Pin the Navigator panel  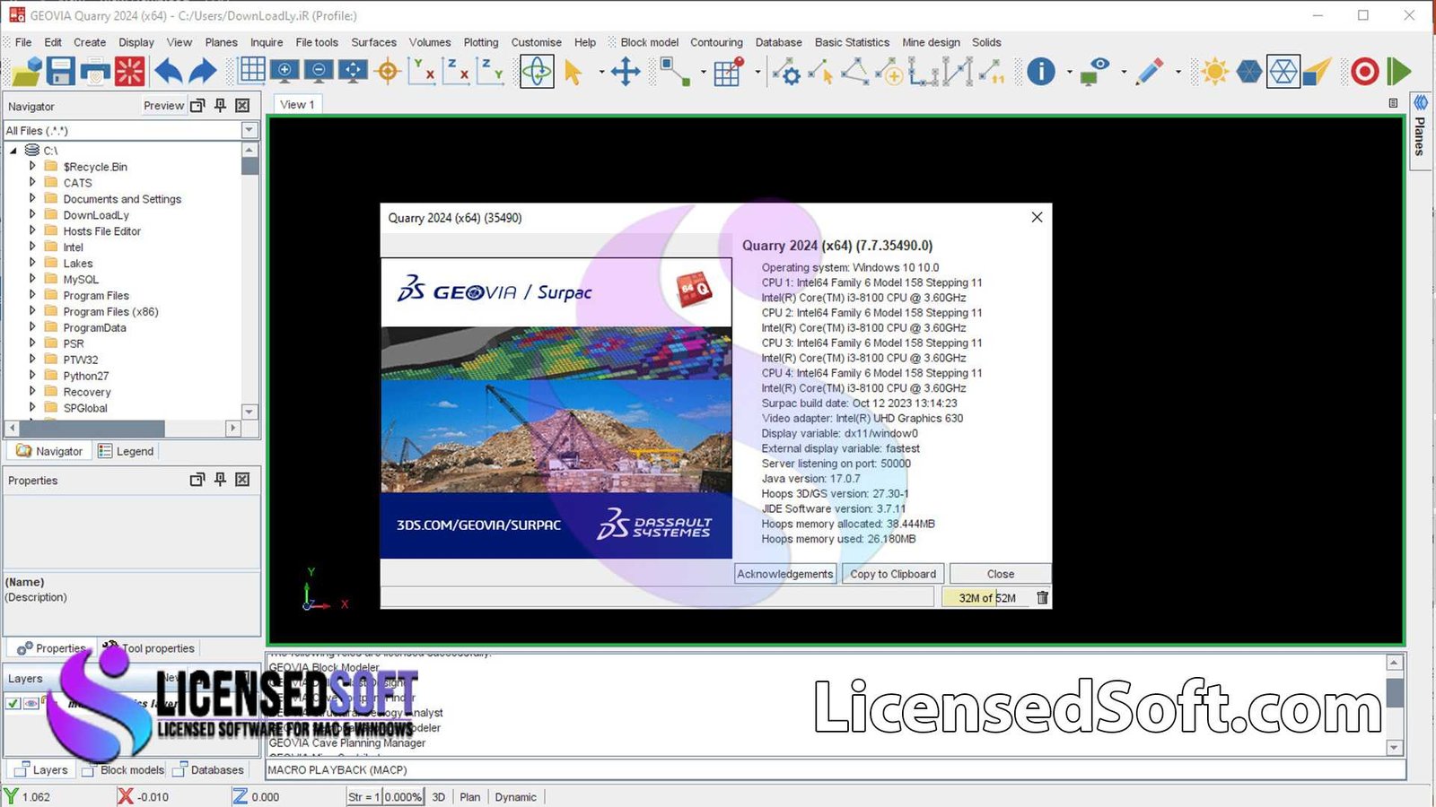point(220,106)
